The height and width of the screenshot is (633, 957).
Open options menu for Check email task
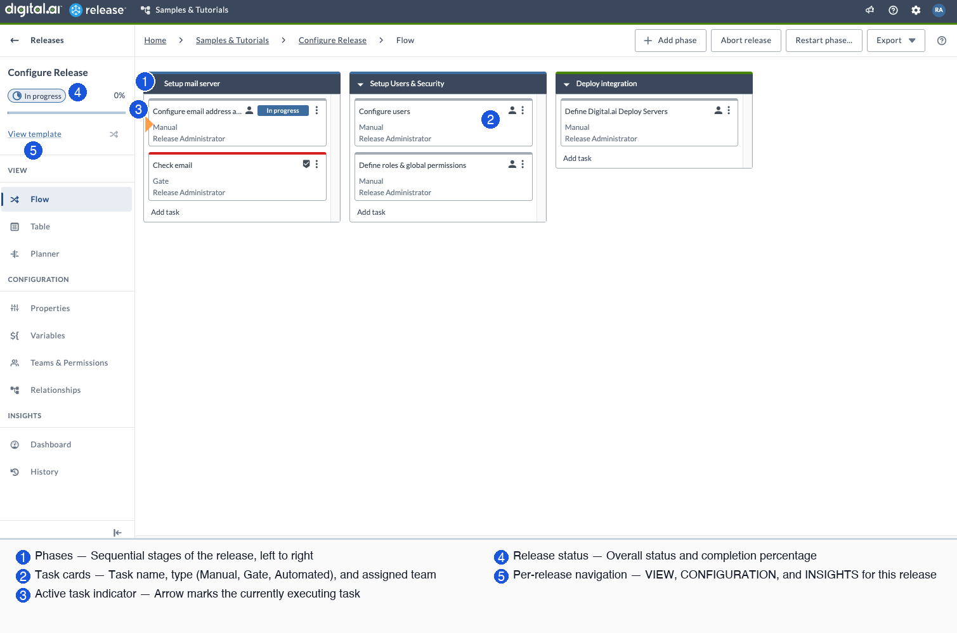[316, 164]
